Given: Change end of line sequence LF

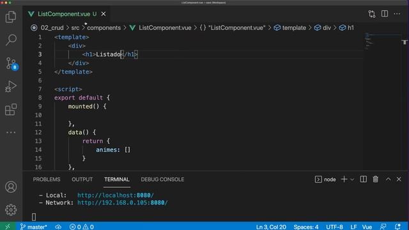Looking at the screenshot, I should (353, 227).
